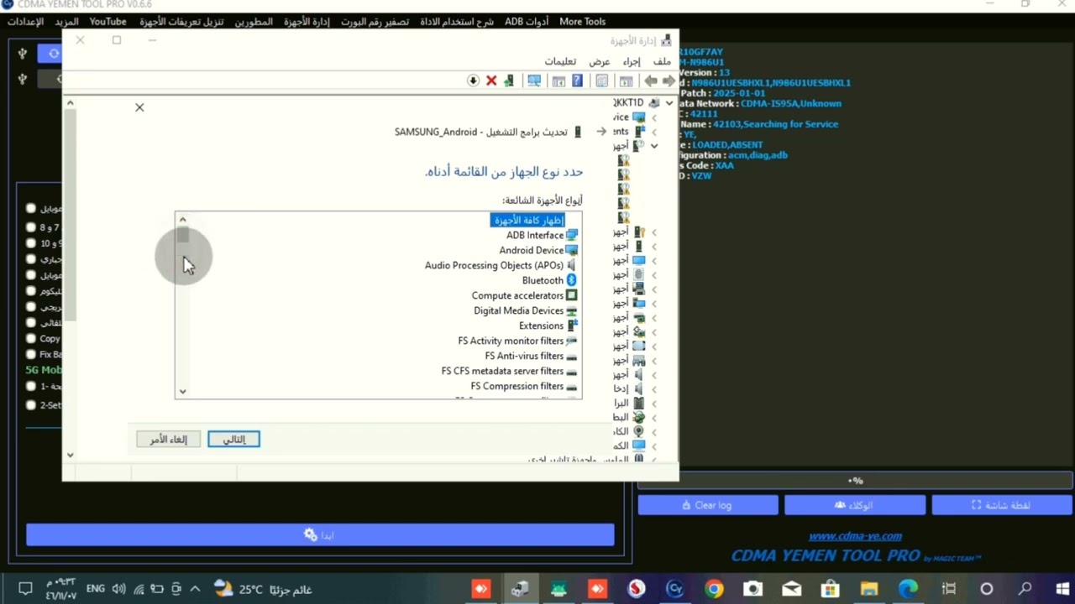Click the red X uninstall device toolbar icon
This screenshot has width=1075, height=604.
pyautogui.click(x=491, y=81)
